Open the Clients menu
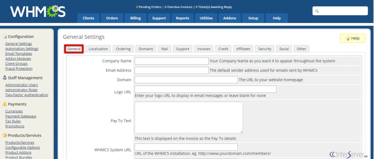Image resolution: width=374 pixels, height=159 pixels. point(88,18)
